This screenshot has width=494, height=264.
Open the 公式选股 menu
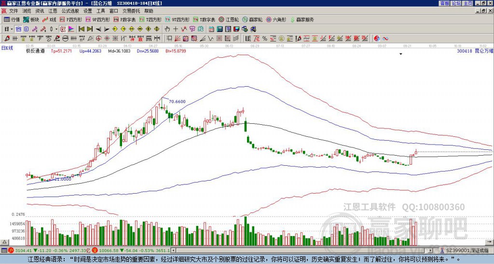[x=70, y=11]
